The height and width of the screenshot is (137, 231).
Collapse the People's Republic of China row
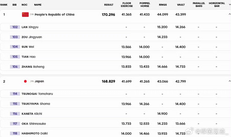(x=229, y=14)
